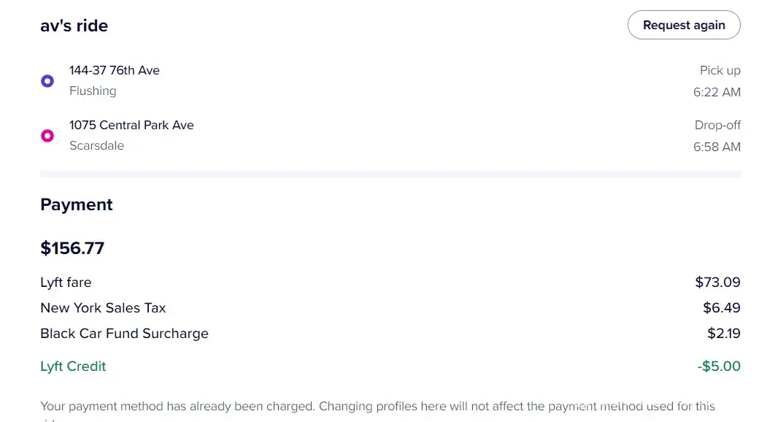
Task: Click the 6:22 AM pickup time
Action: [717, 93]
